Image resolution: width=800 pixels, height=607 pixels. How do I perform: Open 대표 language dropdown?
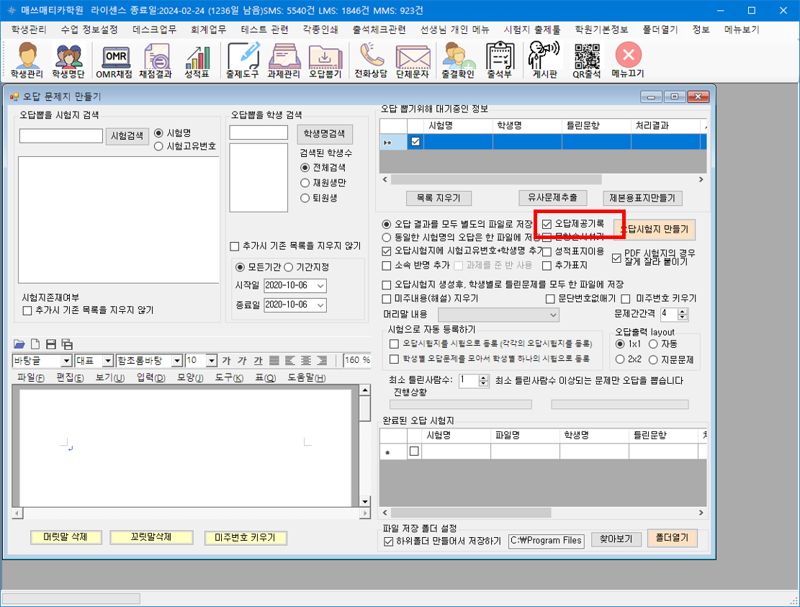[108, 361]
